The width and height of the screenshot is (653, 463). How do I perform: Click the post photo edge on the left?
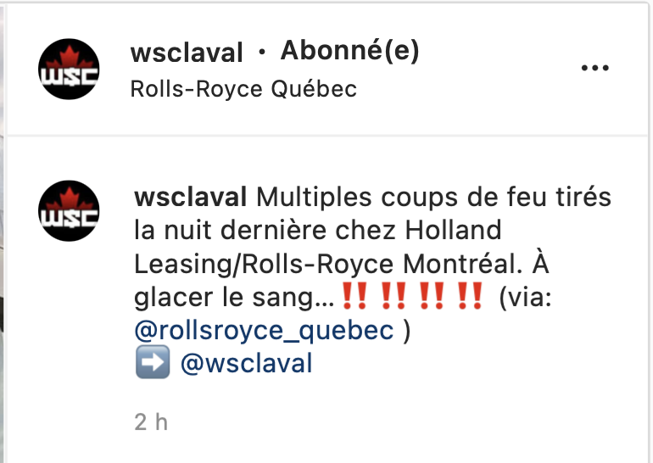pos(2,233)
